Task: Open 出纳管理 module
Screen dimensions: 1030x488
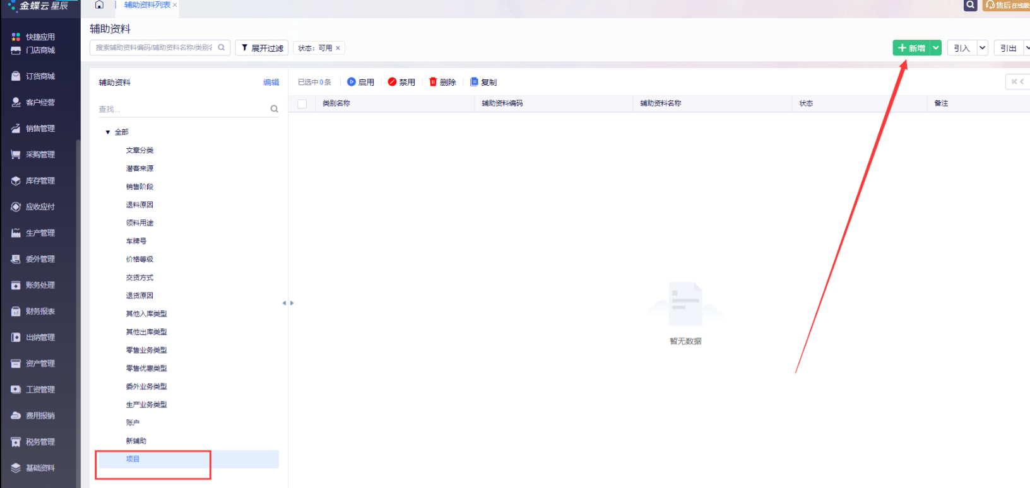Action: coord(33,337)
